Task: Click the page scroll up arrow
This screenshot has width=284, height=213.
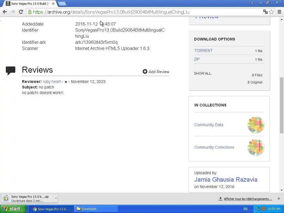Action: (x=282, y=19)
